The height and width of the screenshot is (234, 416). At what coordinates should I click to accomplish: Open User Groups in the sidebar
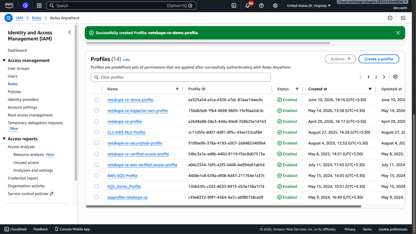(19, 68)
